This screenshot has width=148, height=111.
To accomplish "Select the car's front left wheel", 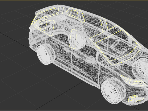I will [x=113, y=91].
